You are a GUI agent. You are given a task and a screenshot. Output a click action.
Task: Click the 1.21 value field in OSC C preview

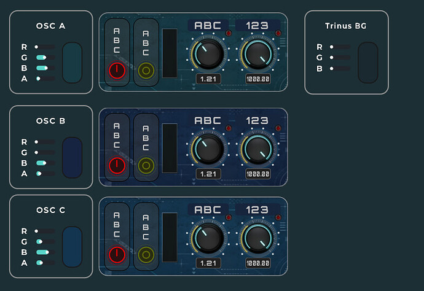pyautogui.click(x=208, y=263)
